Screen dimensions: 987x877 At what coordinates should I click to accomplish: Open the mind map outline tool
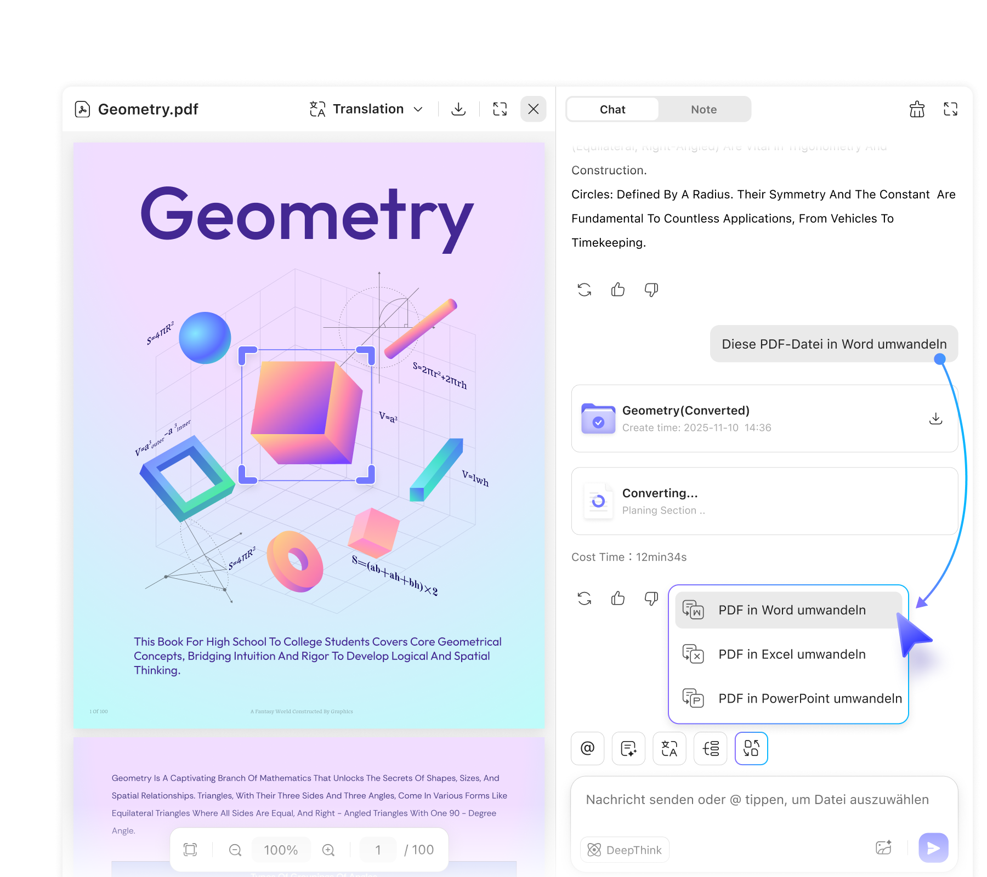tap(711, 748)
